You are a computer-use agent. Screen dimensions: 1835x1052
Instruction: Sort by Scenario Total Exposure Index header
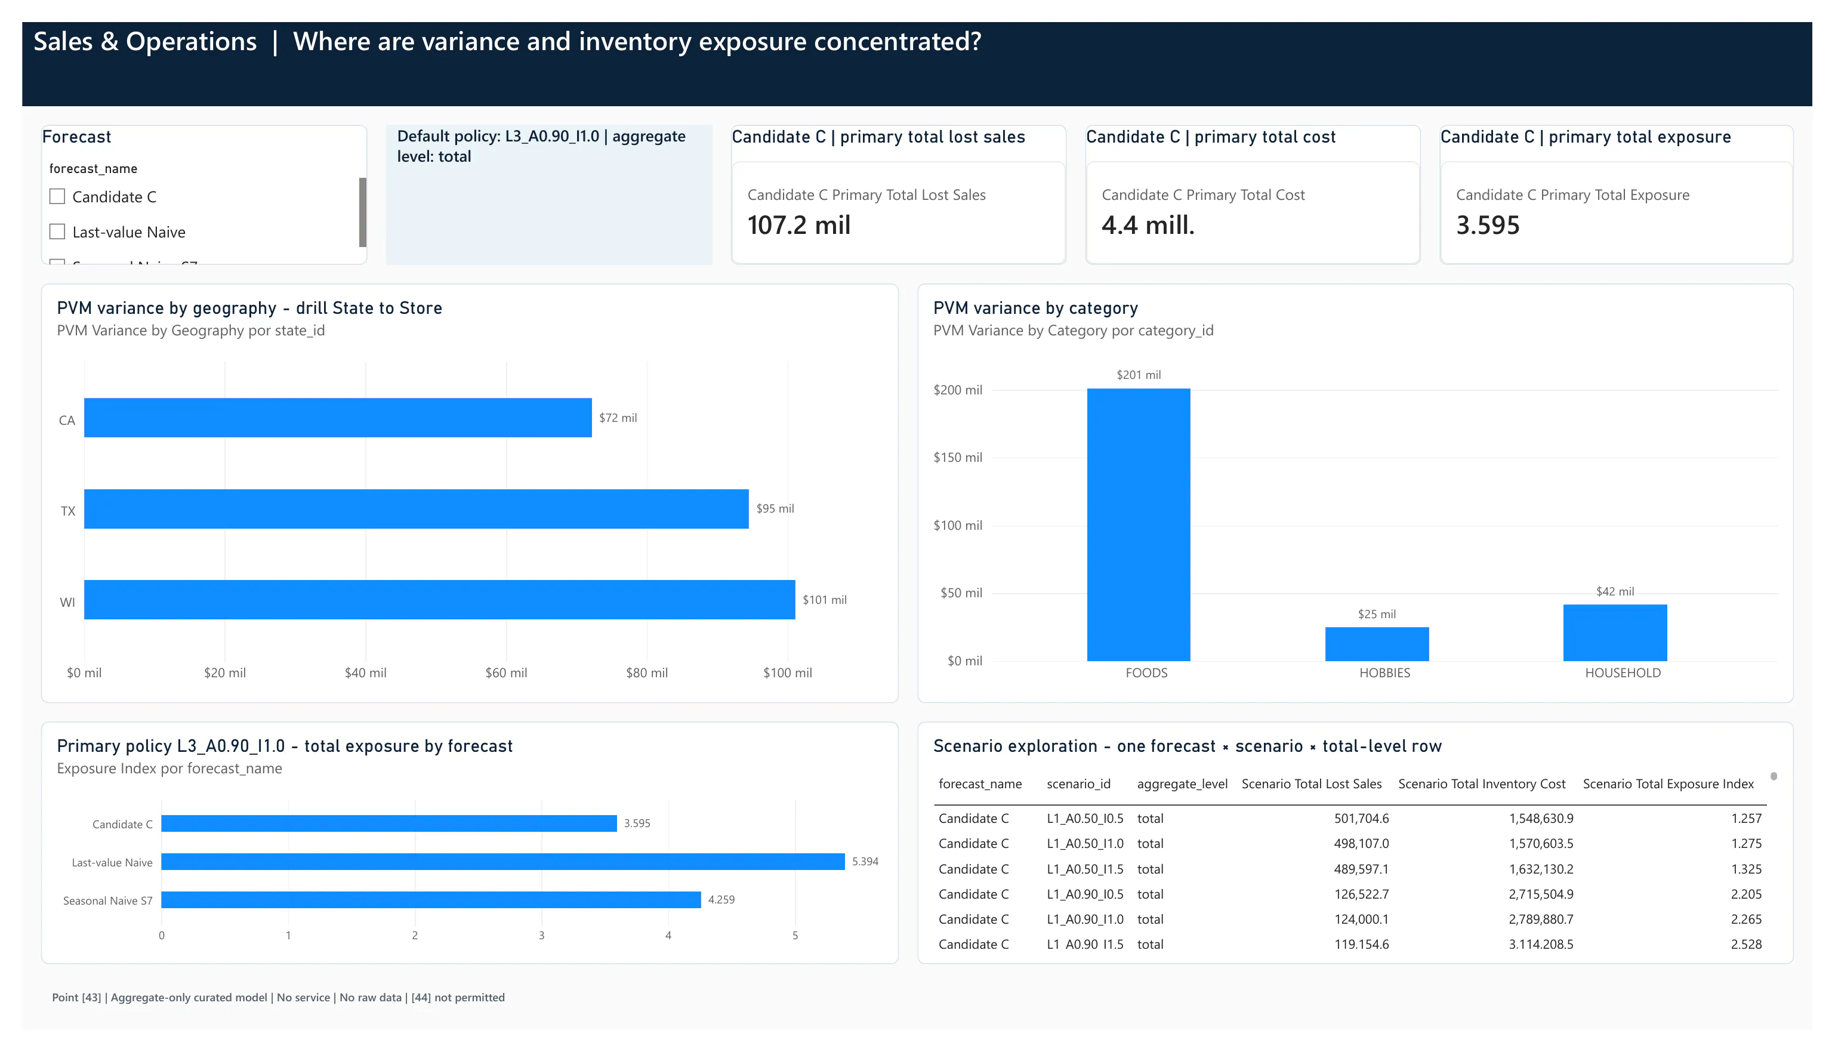tap(1668, 784)
